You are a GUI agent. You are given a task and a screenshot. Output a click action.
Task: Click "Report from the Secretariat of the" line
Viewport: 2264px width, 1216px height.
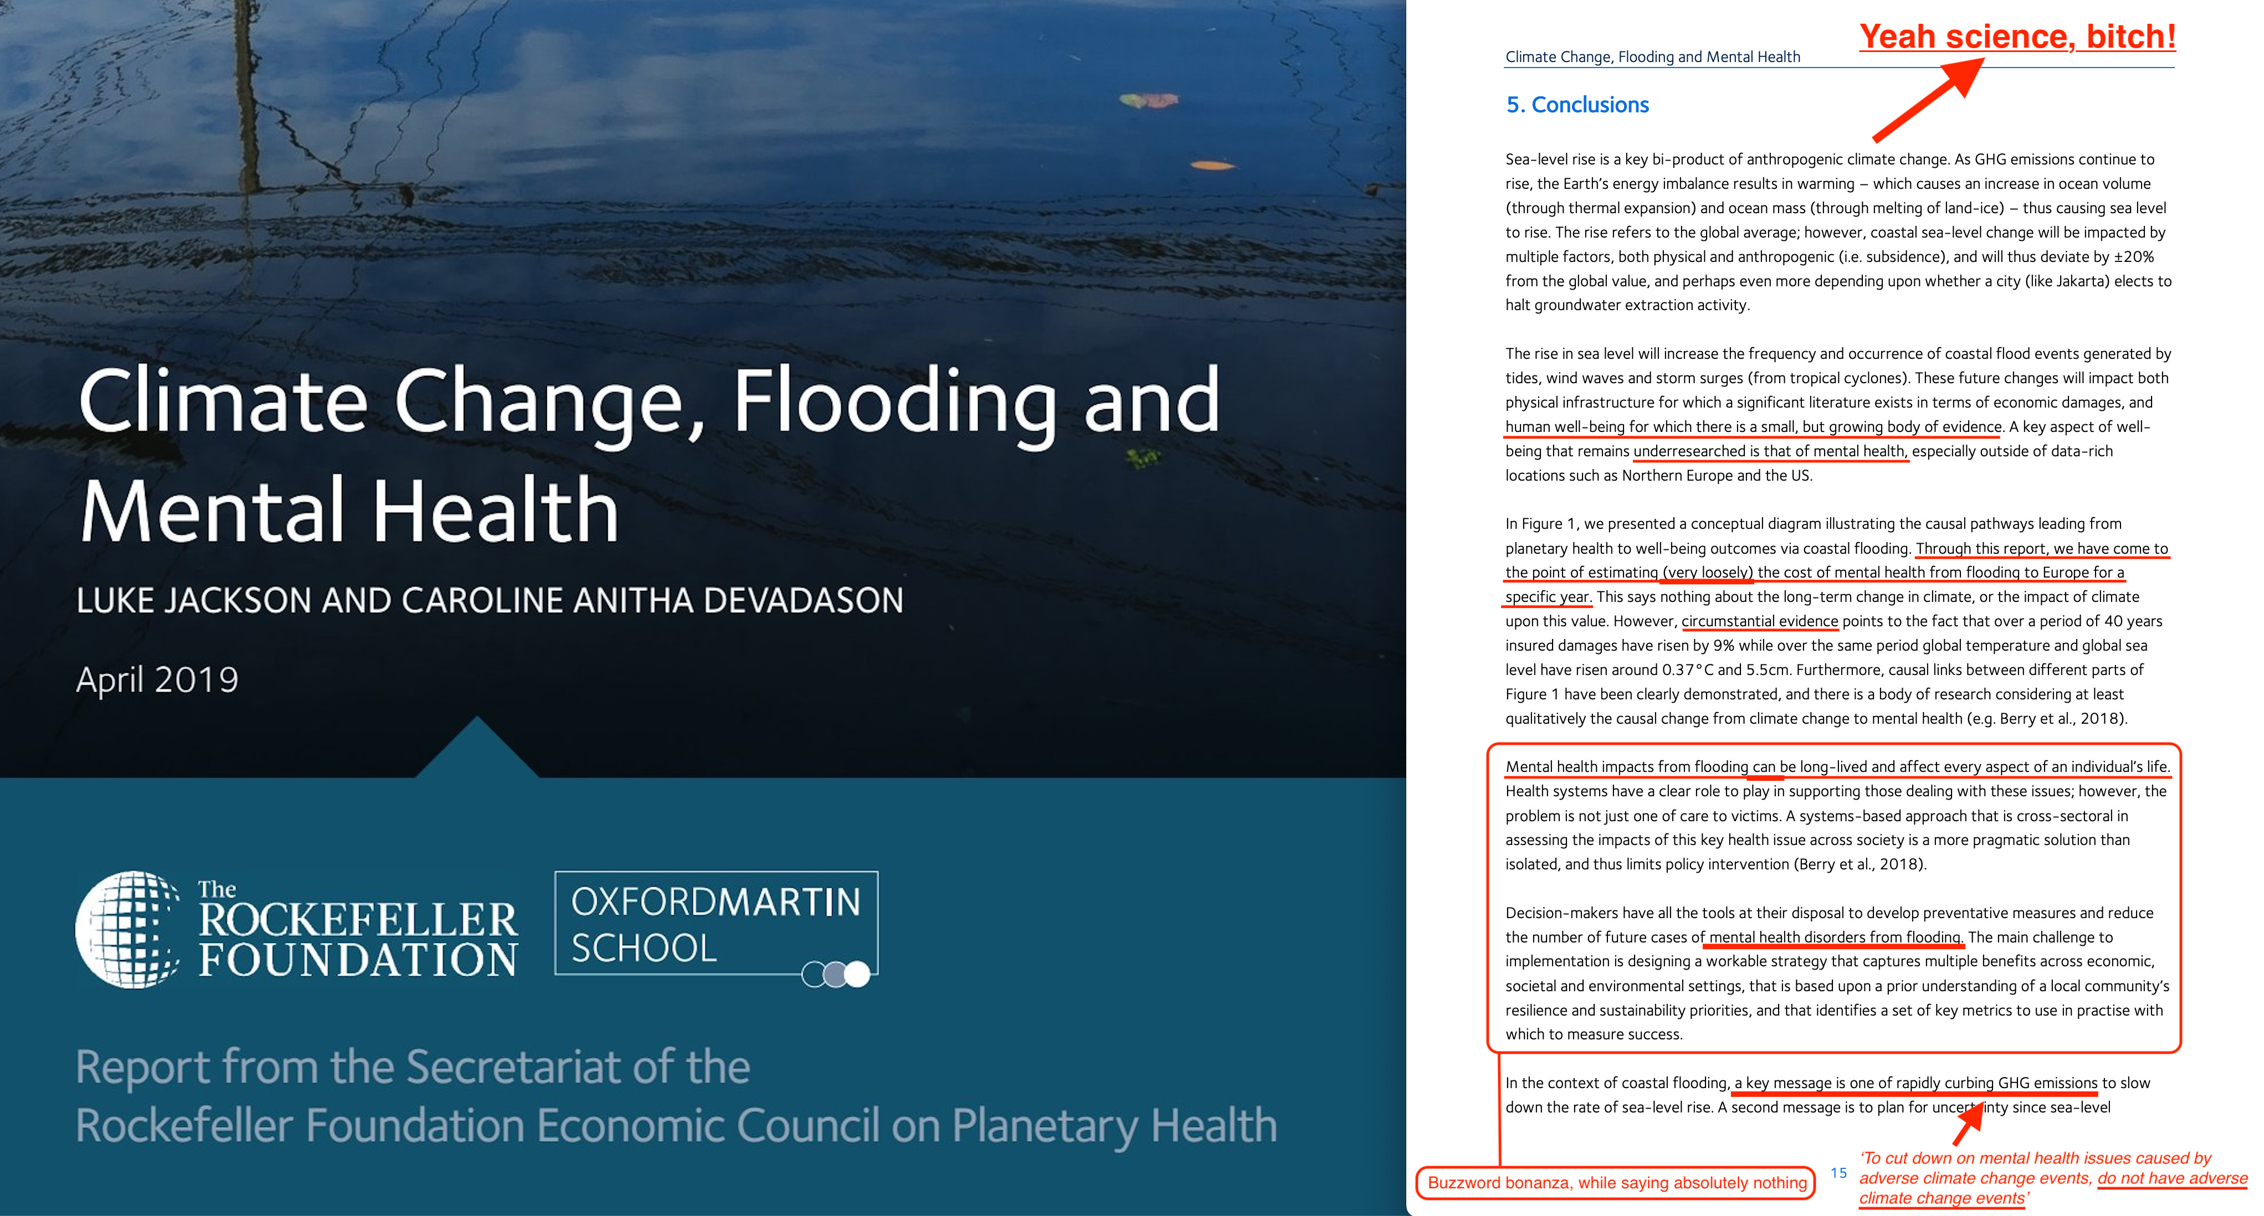412,1066
